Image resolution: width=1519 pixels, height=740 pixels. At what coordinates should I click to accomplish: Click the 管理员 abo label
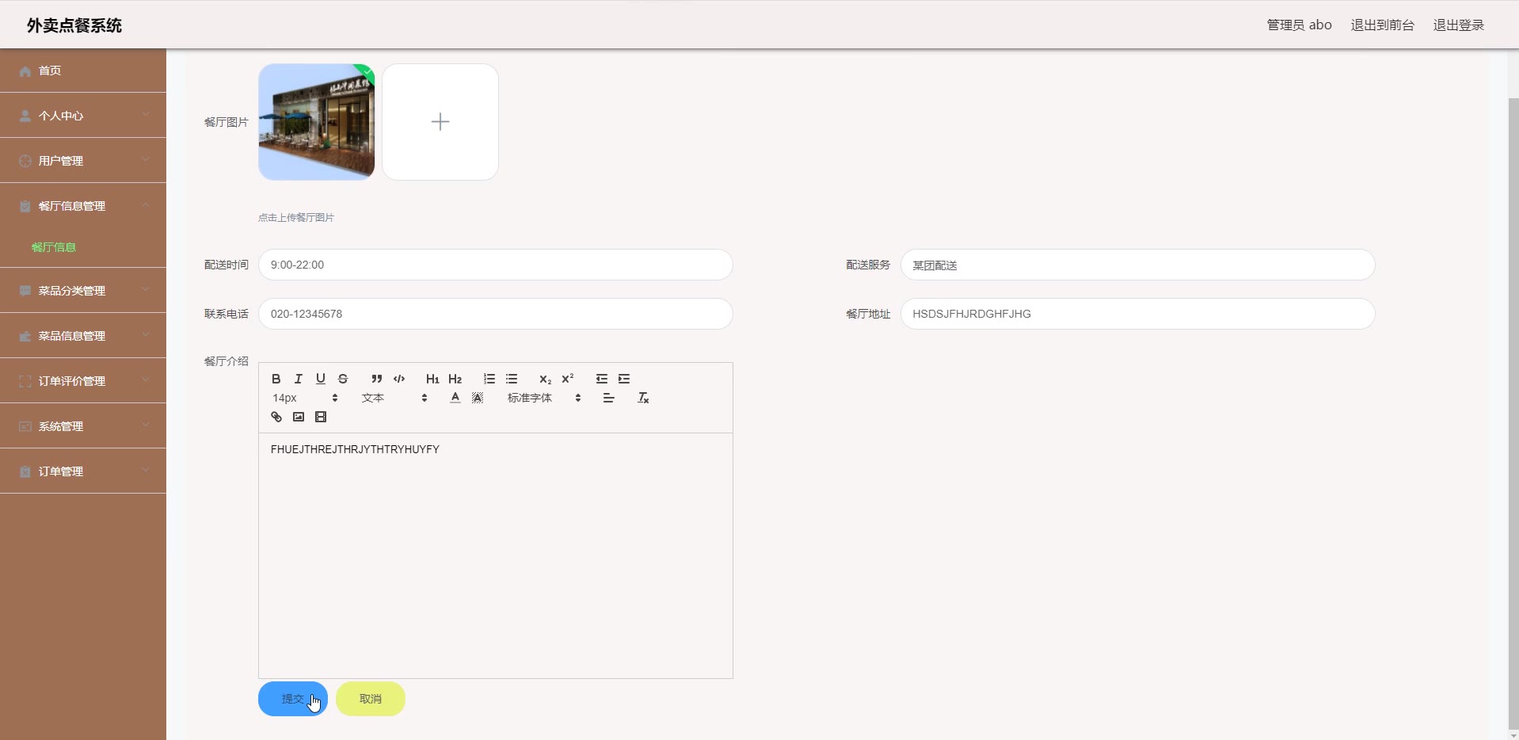(x=1299, y=25)
